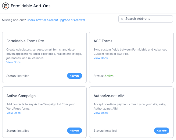Open View Docs for Authorize.net AIM

click(x=101, y=113)
